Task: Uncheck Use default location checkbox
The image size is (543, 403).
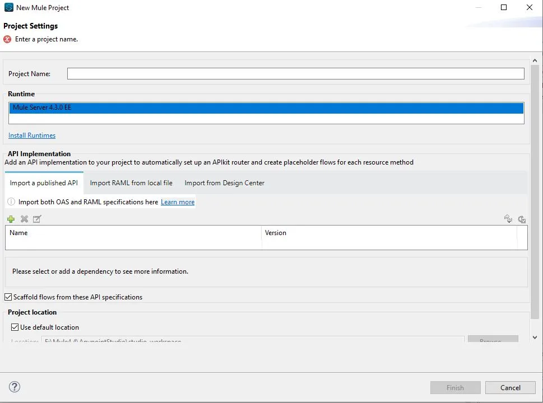Action: click(x=15, y=327)
